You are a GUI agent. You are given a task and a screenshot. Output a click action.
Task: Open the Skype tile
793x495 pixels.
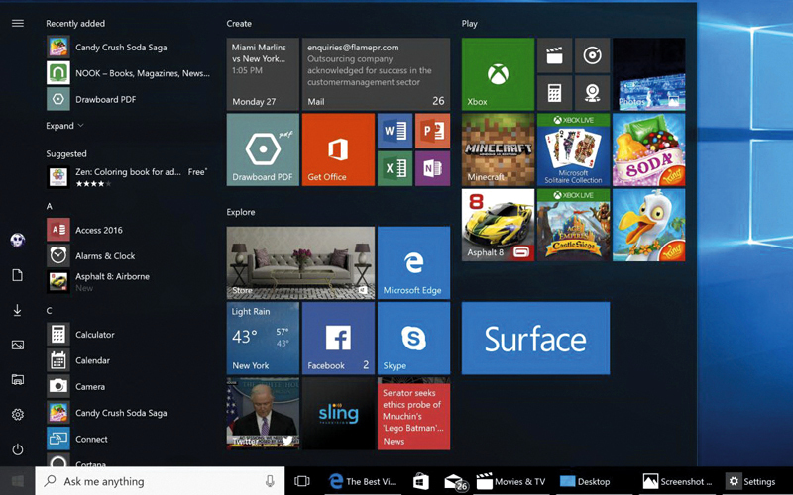[x=413, y=338]
